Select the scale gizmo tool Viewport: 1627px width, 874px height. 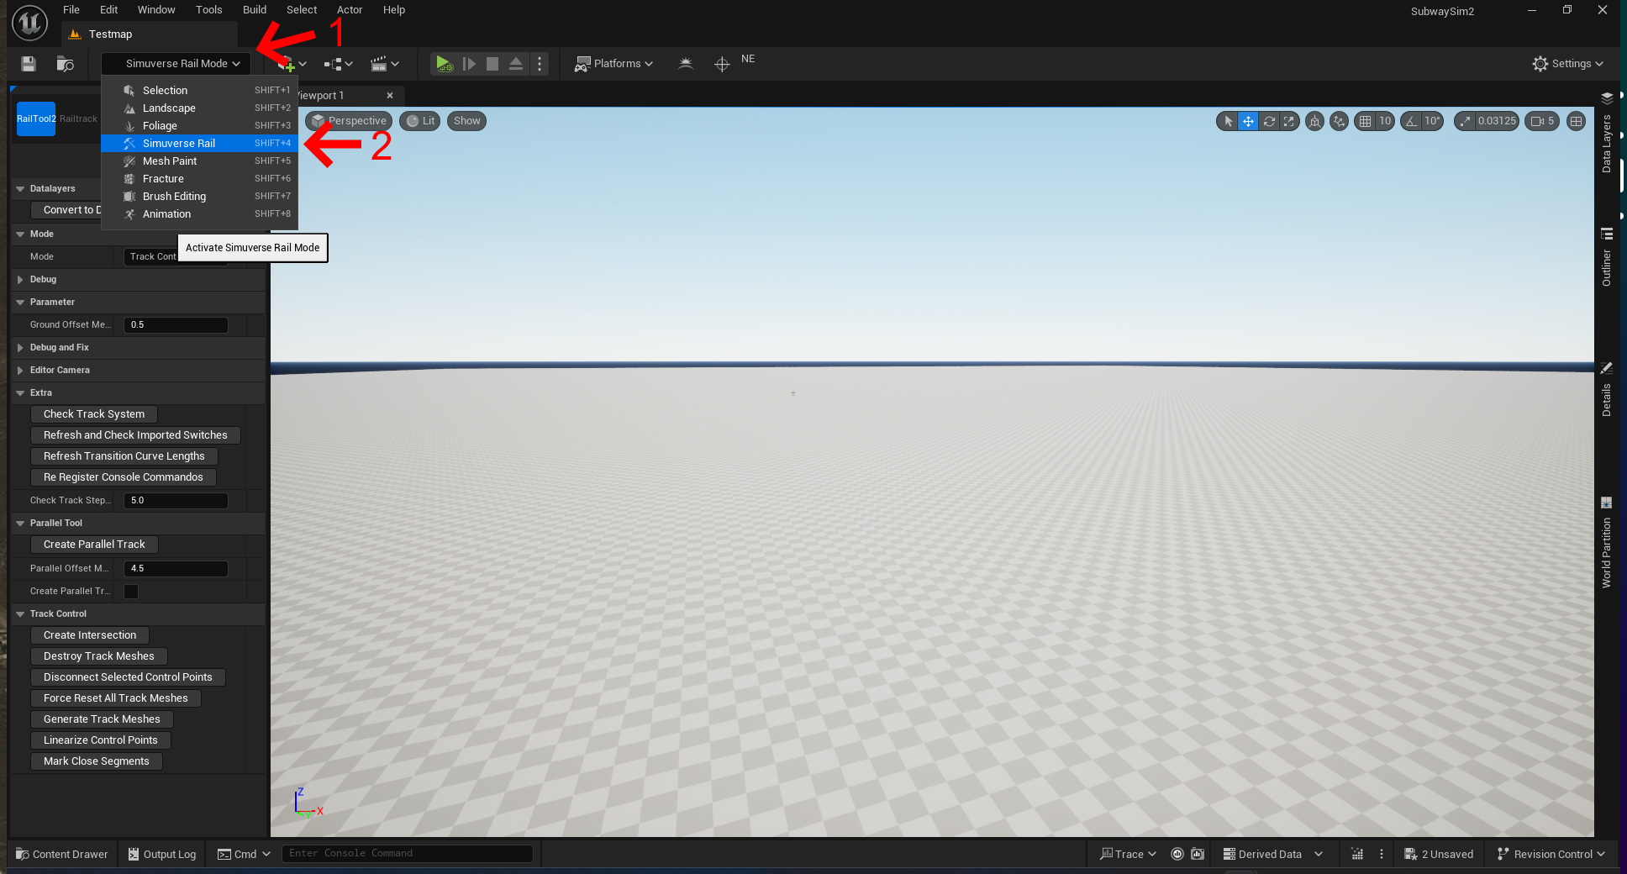point(1289,121)
